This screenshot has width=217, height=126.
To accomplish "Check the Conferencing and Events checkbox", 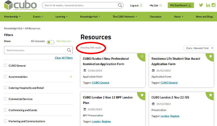I will (6, 110).
